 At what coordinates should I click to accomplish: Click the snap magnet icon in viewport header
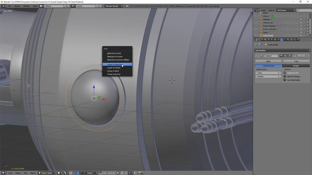coord(126,173)
